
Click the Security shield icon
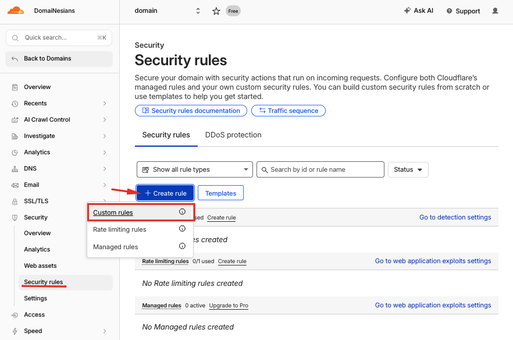point(15,218)
